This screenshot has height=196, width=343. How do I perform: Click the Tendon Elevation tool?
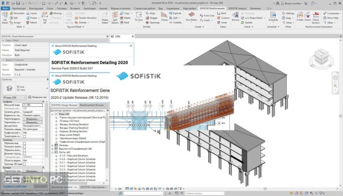point(86,18)
